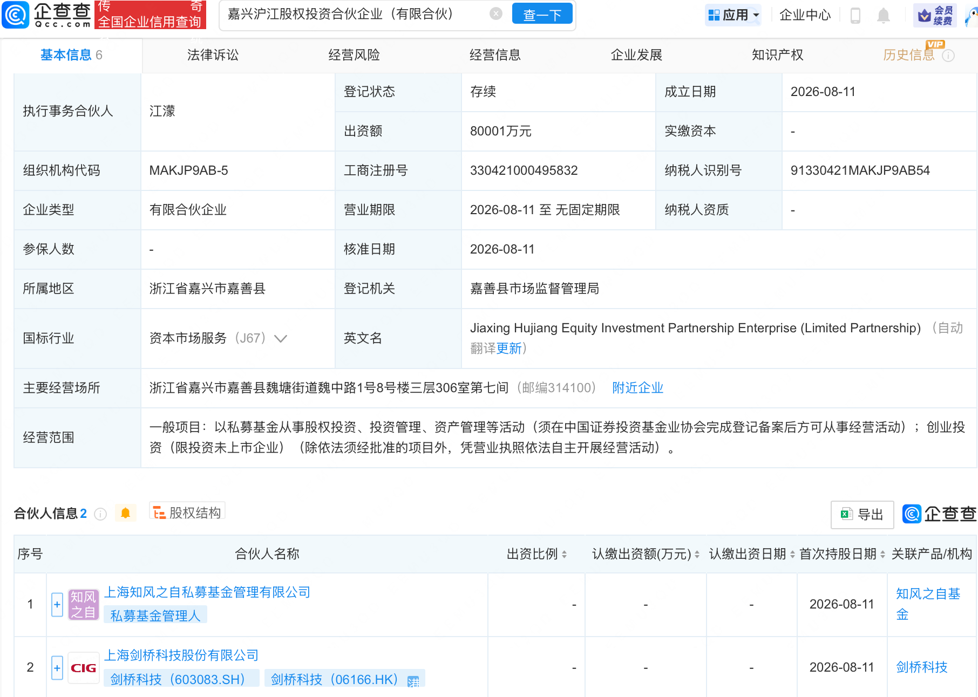Click the 有限合伙企业 enterprise type value

point(188,210)
